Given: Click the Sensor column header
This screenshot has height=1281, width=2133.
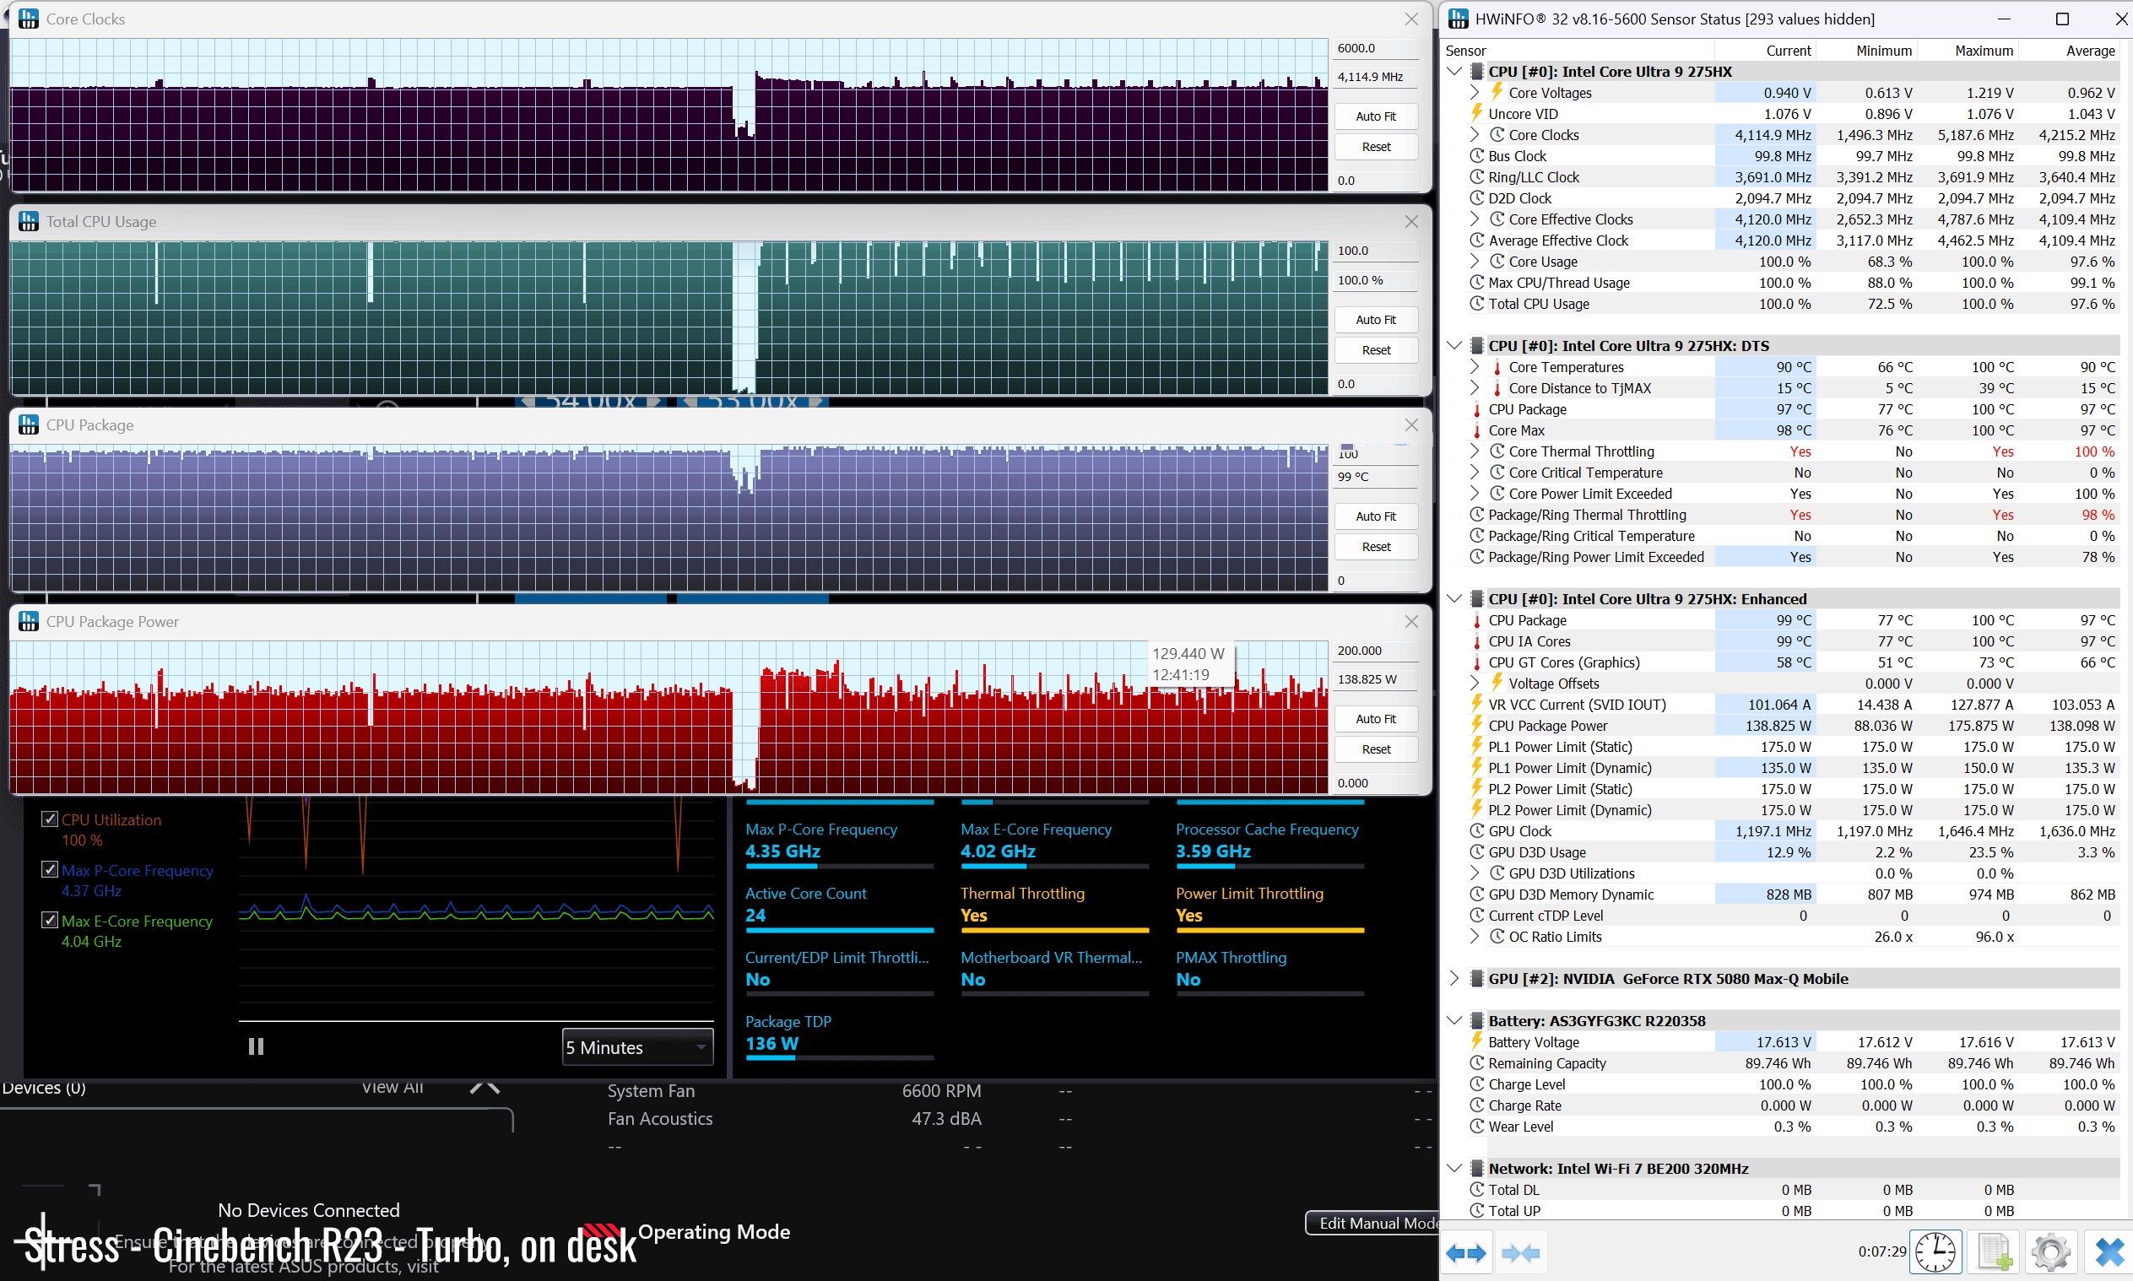Looking at the screenshot, I should tap(1578, 50).
